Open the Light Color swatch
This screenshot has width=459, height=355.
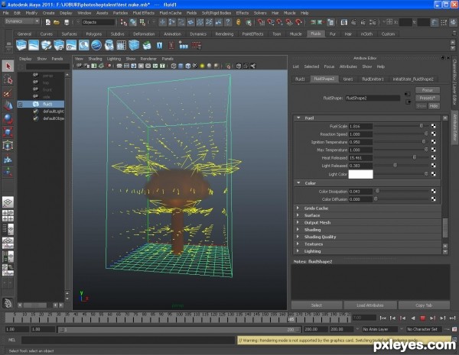point(360,174)
